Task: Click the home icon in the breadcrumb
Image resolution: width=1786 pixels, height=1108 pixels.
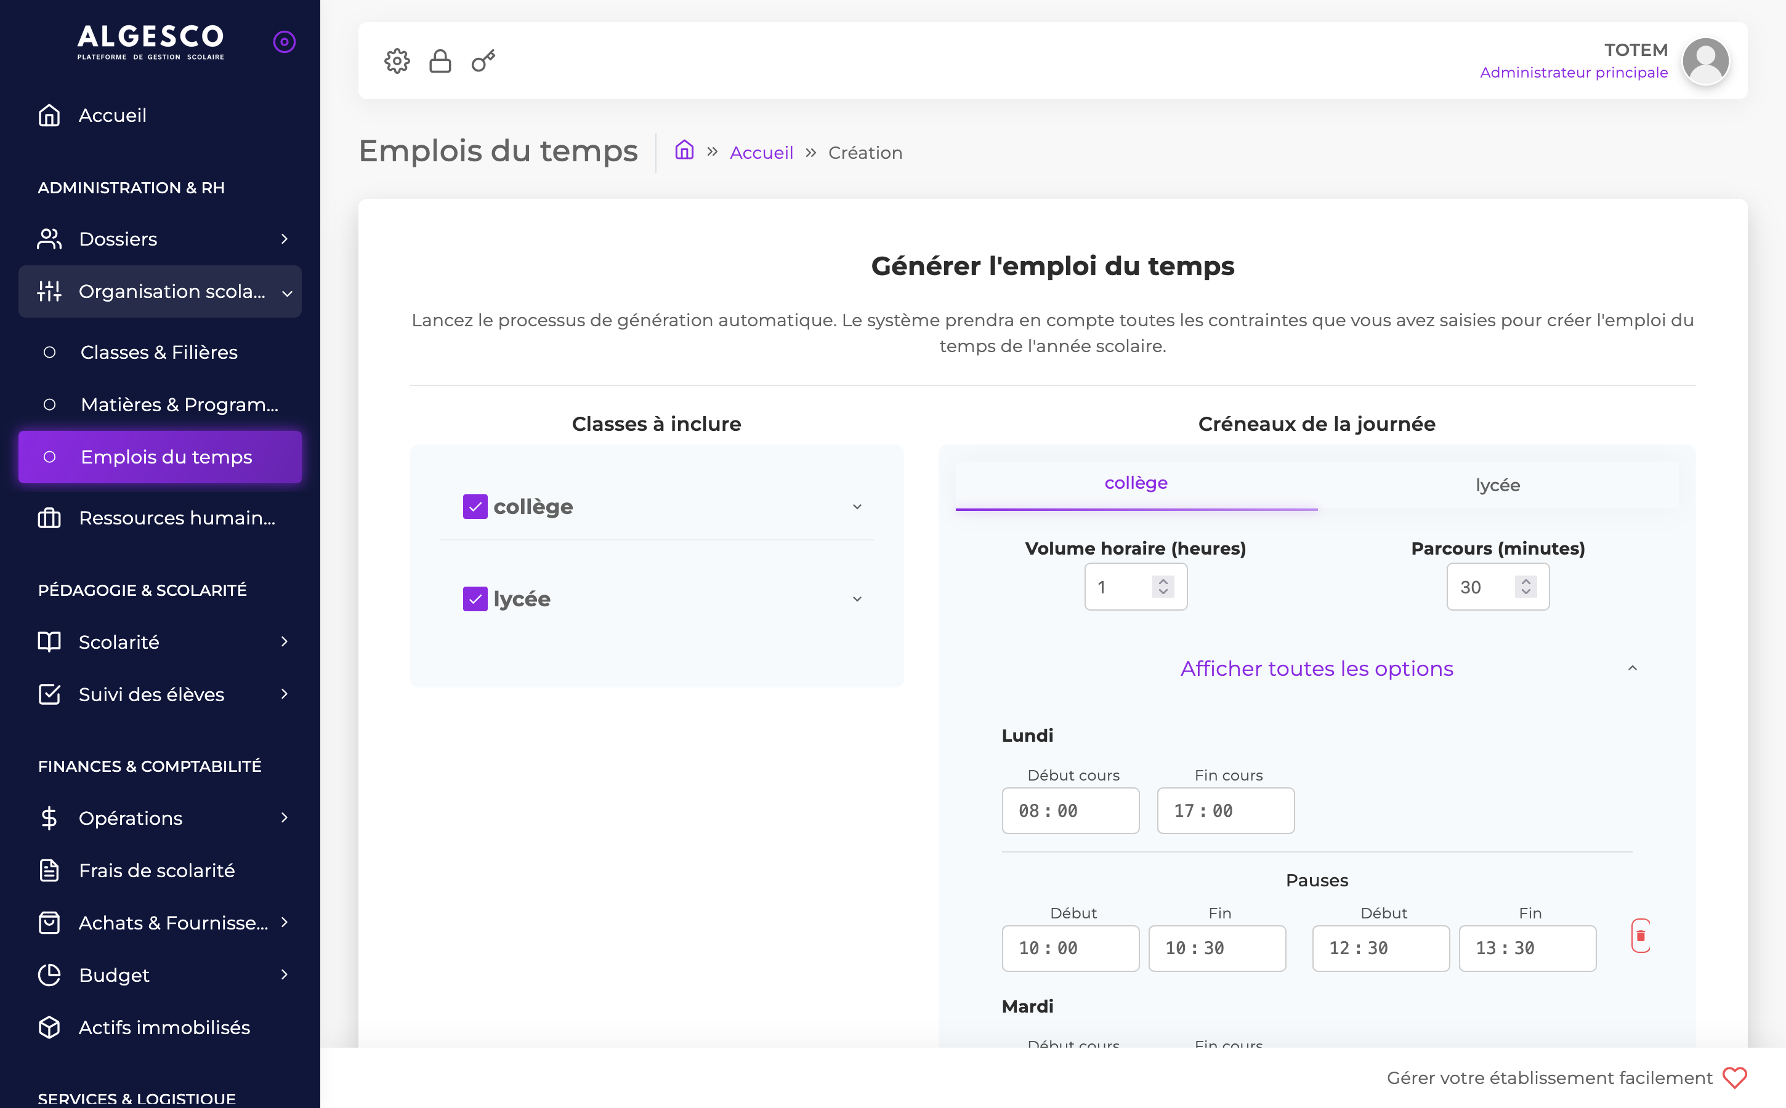Action: 684,151
